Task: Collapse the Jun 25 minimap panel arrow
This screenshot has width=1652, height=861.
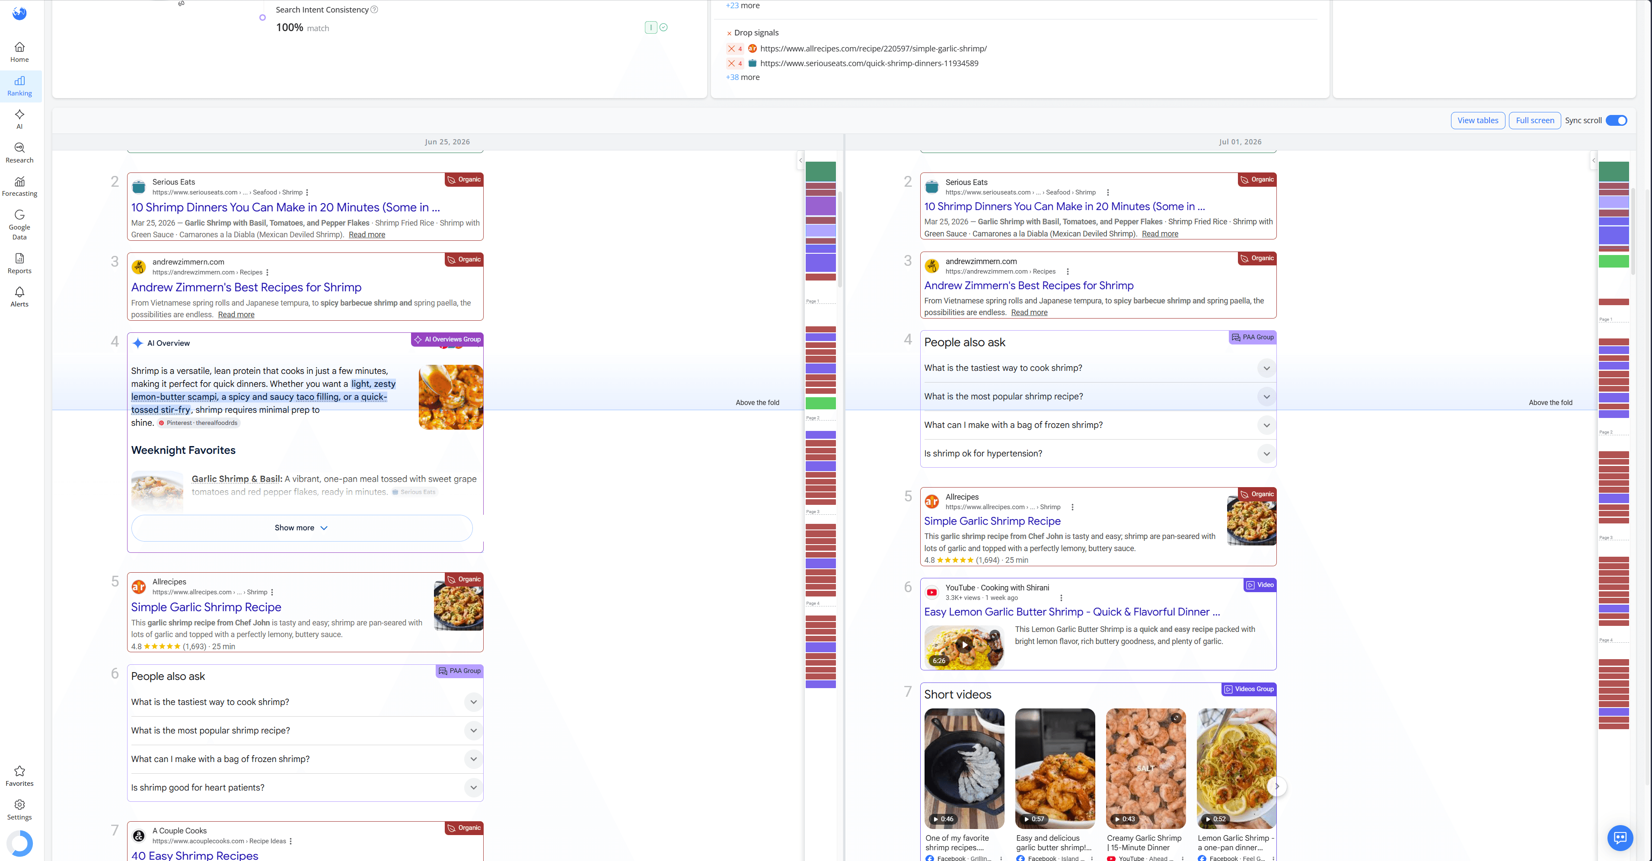Action: [x=800, y=160]
